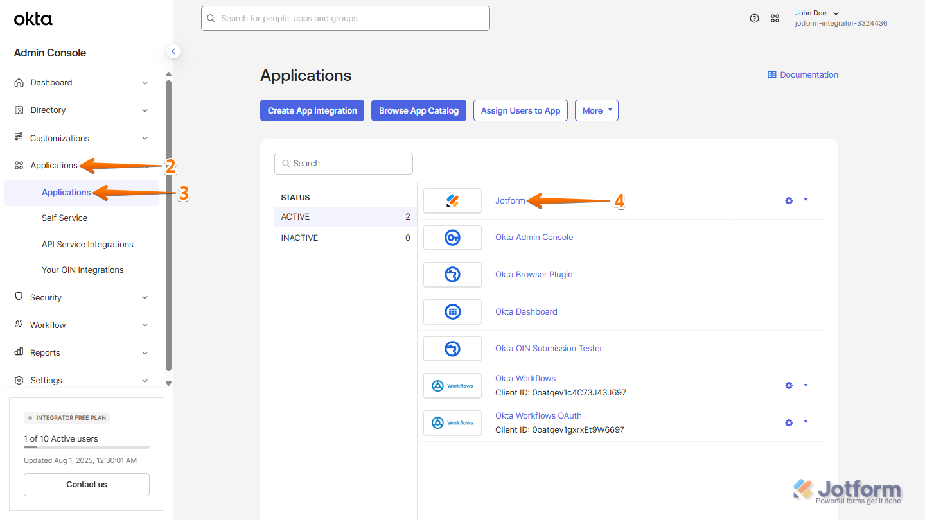925x520 pixels.
Task: Open dropdown arrow next to Jotform gear
Action: point(806,200)
